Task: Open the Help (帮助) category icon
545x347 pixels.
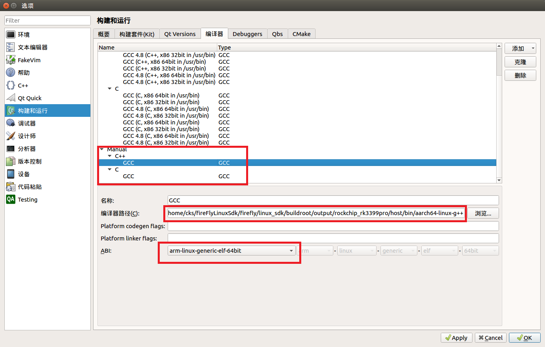Action: [x=11, y=72]
